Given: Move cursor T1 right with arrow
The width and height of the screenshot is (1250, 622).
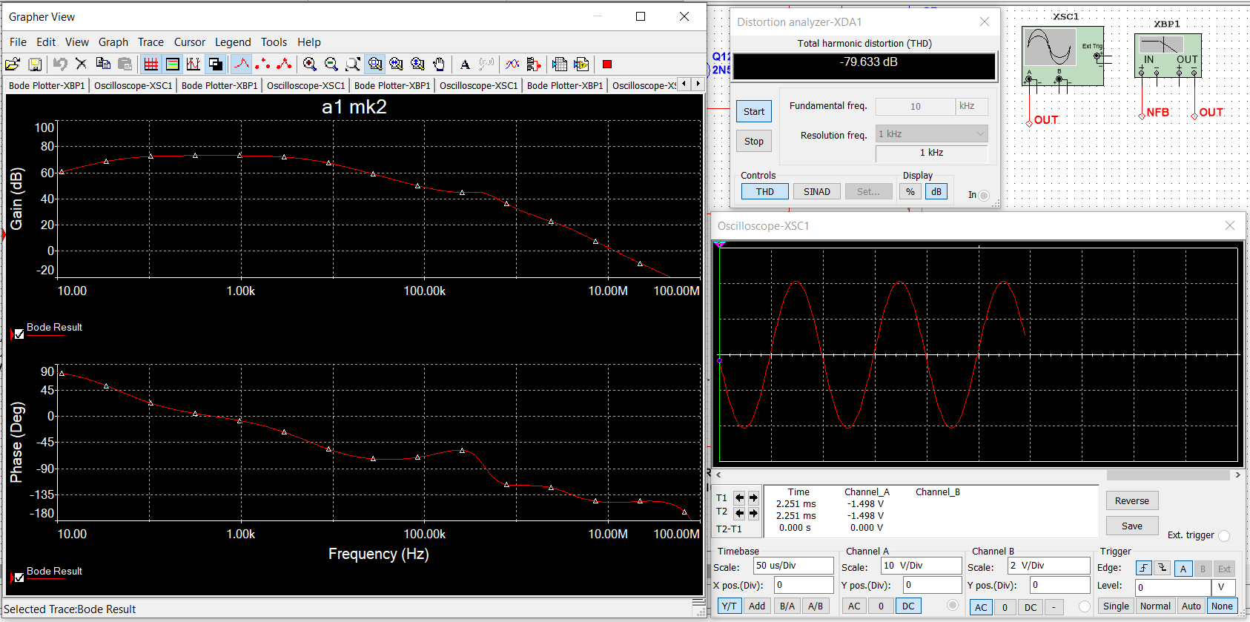Looking at the screenshot, I should pos(753,497).
